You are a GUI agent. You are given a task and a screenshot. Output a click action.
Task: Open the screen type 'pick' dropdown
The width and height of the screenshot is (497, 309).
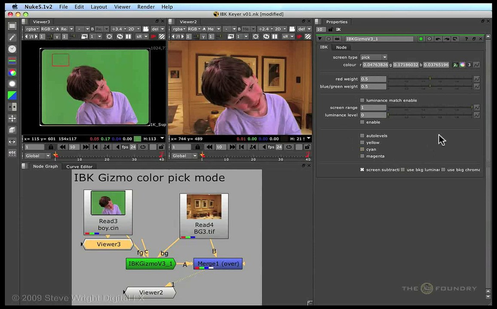click(374, 58)
